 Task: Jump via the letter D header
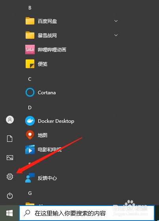click(30, 108)
